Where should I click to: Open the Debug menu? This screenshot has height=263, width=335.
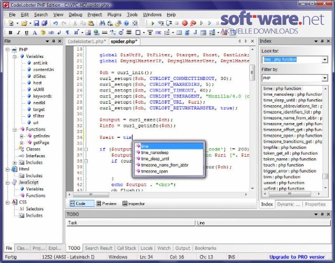(75, 15)
